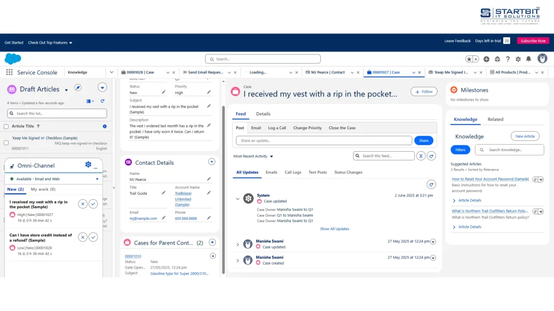Click the feed filter icon
This screenshot has width=554, height=311.
[421, 156]
